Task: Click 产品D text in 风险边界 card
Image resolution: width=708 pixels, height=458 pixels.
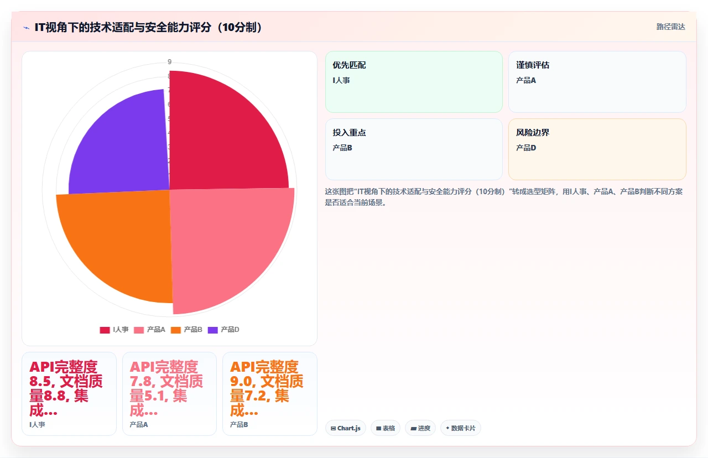Action: pos(526,148)
